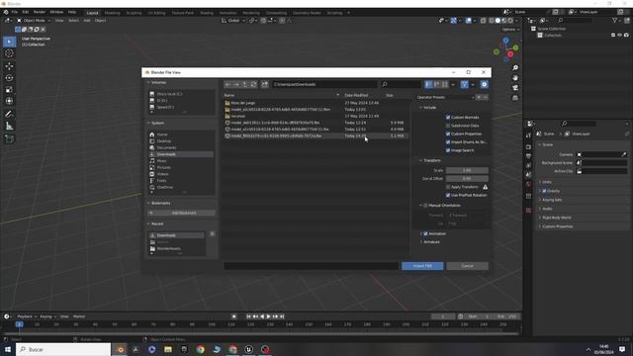Open the Render menu

click(x=40, y=12)
